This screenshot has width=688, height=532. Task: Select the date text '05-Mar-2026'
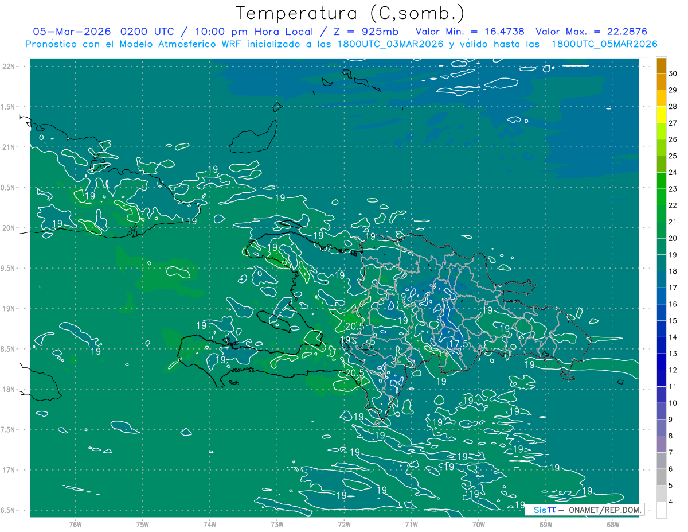[72, 32]
